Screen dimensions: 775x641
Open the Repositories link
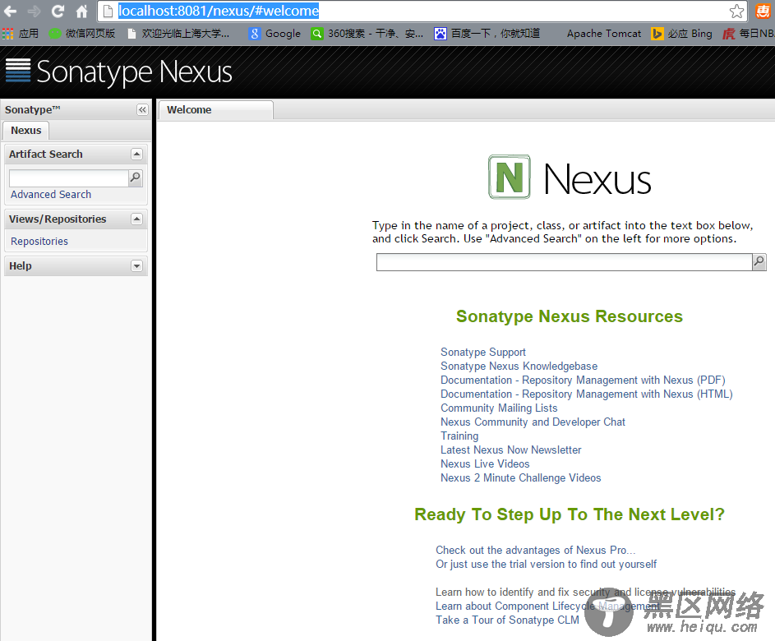coord(39,241)
